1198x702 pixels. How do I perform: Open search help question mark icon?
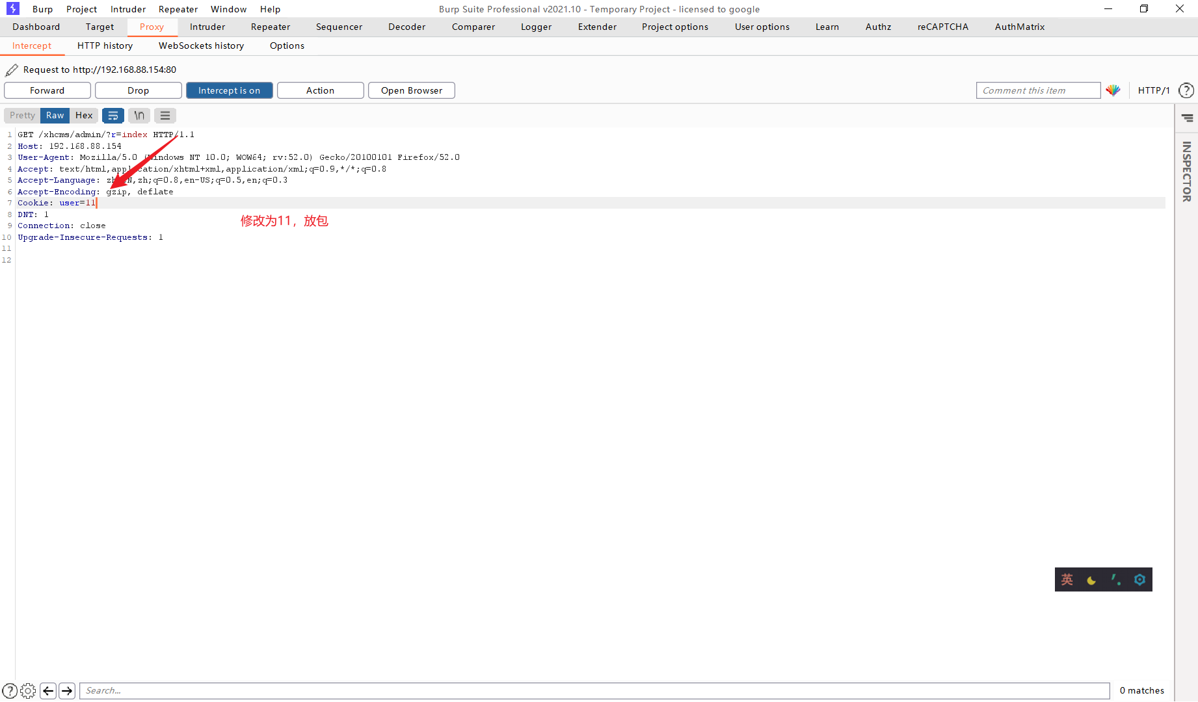point(10,690)
